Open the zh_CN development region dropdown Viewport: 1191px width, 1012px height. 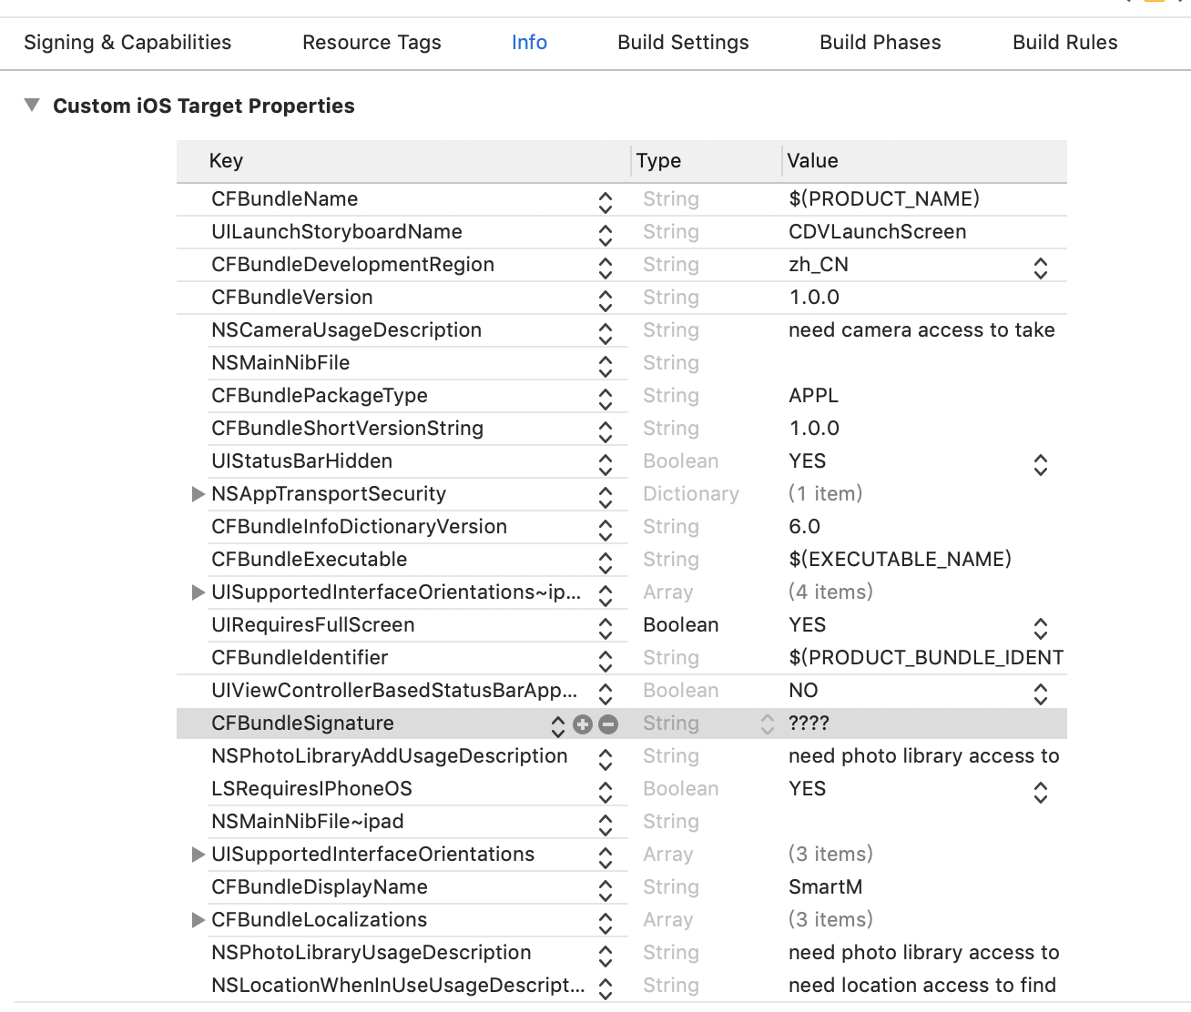pos(1040,268)
